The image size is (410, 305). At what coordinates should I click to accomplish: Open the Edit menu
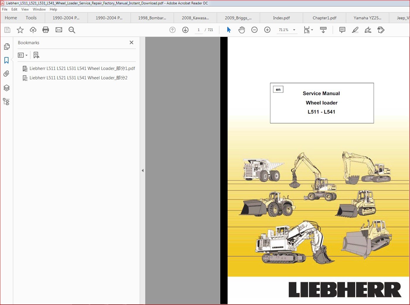14,9
